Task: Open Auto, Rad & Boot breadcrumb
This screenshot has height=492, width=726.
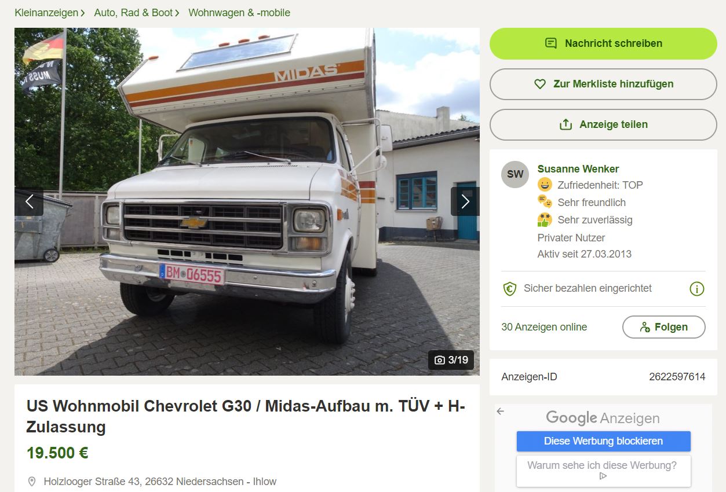Action: click(x=133, y=13)
